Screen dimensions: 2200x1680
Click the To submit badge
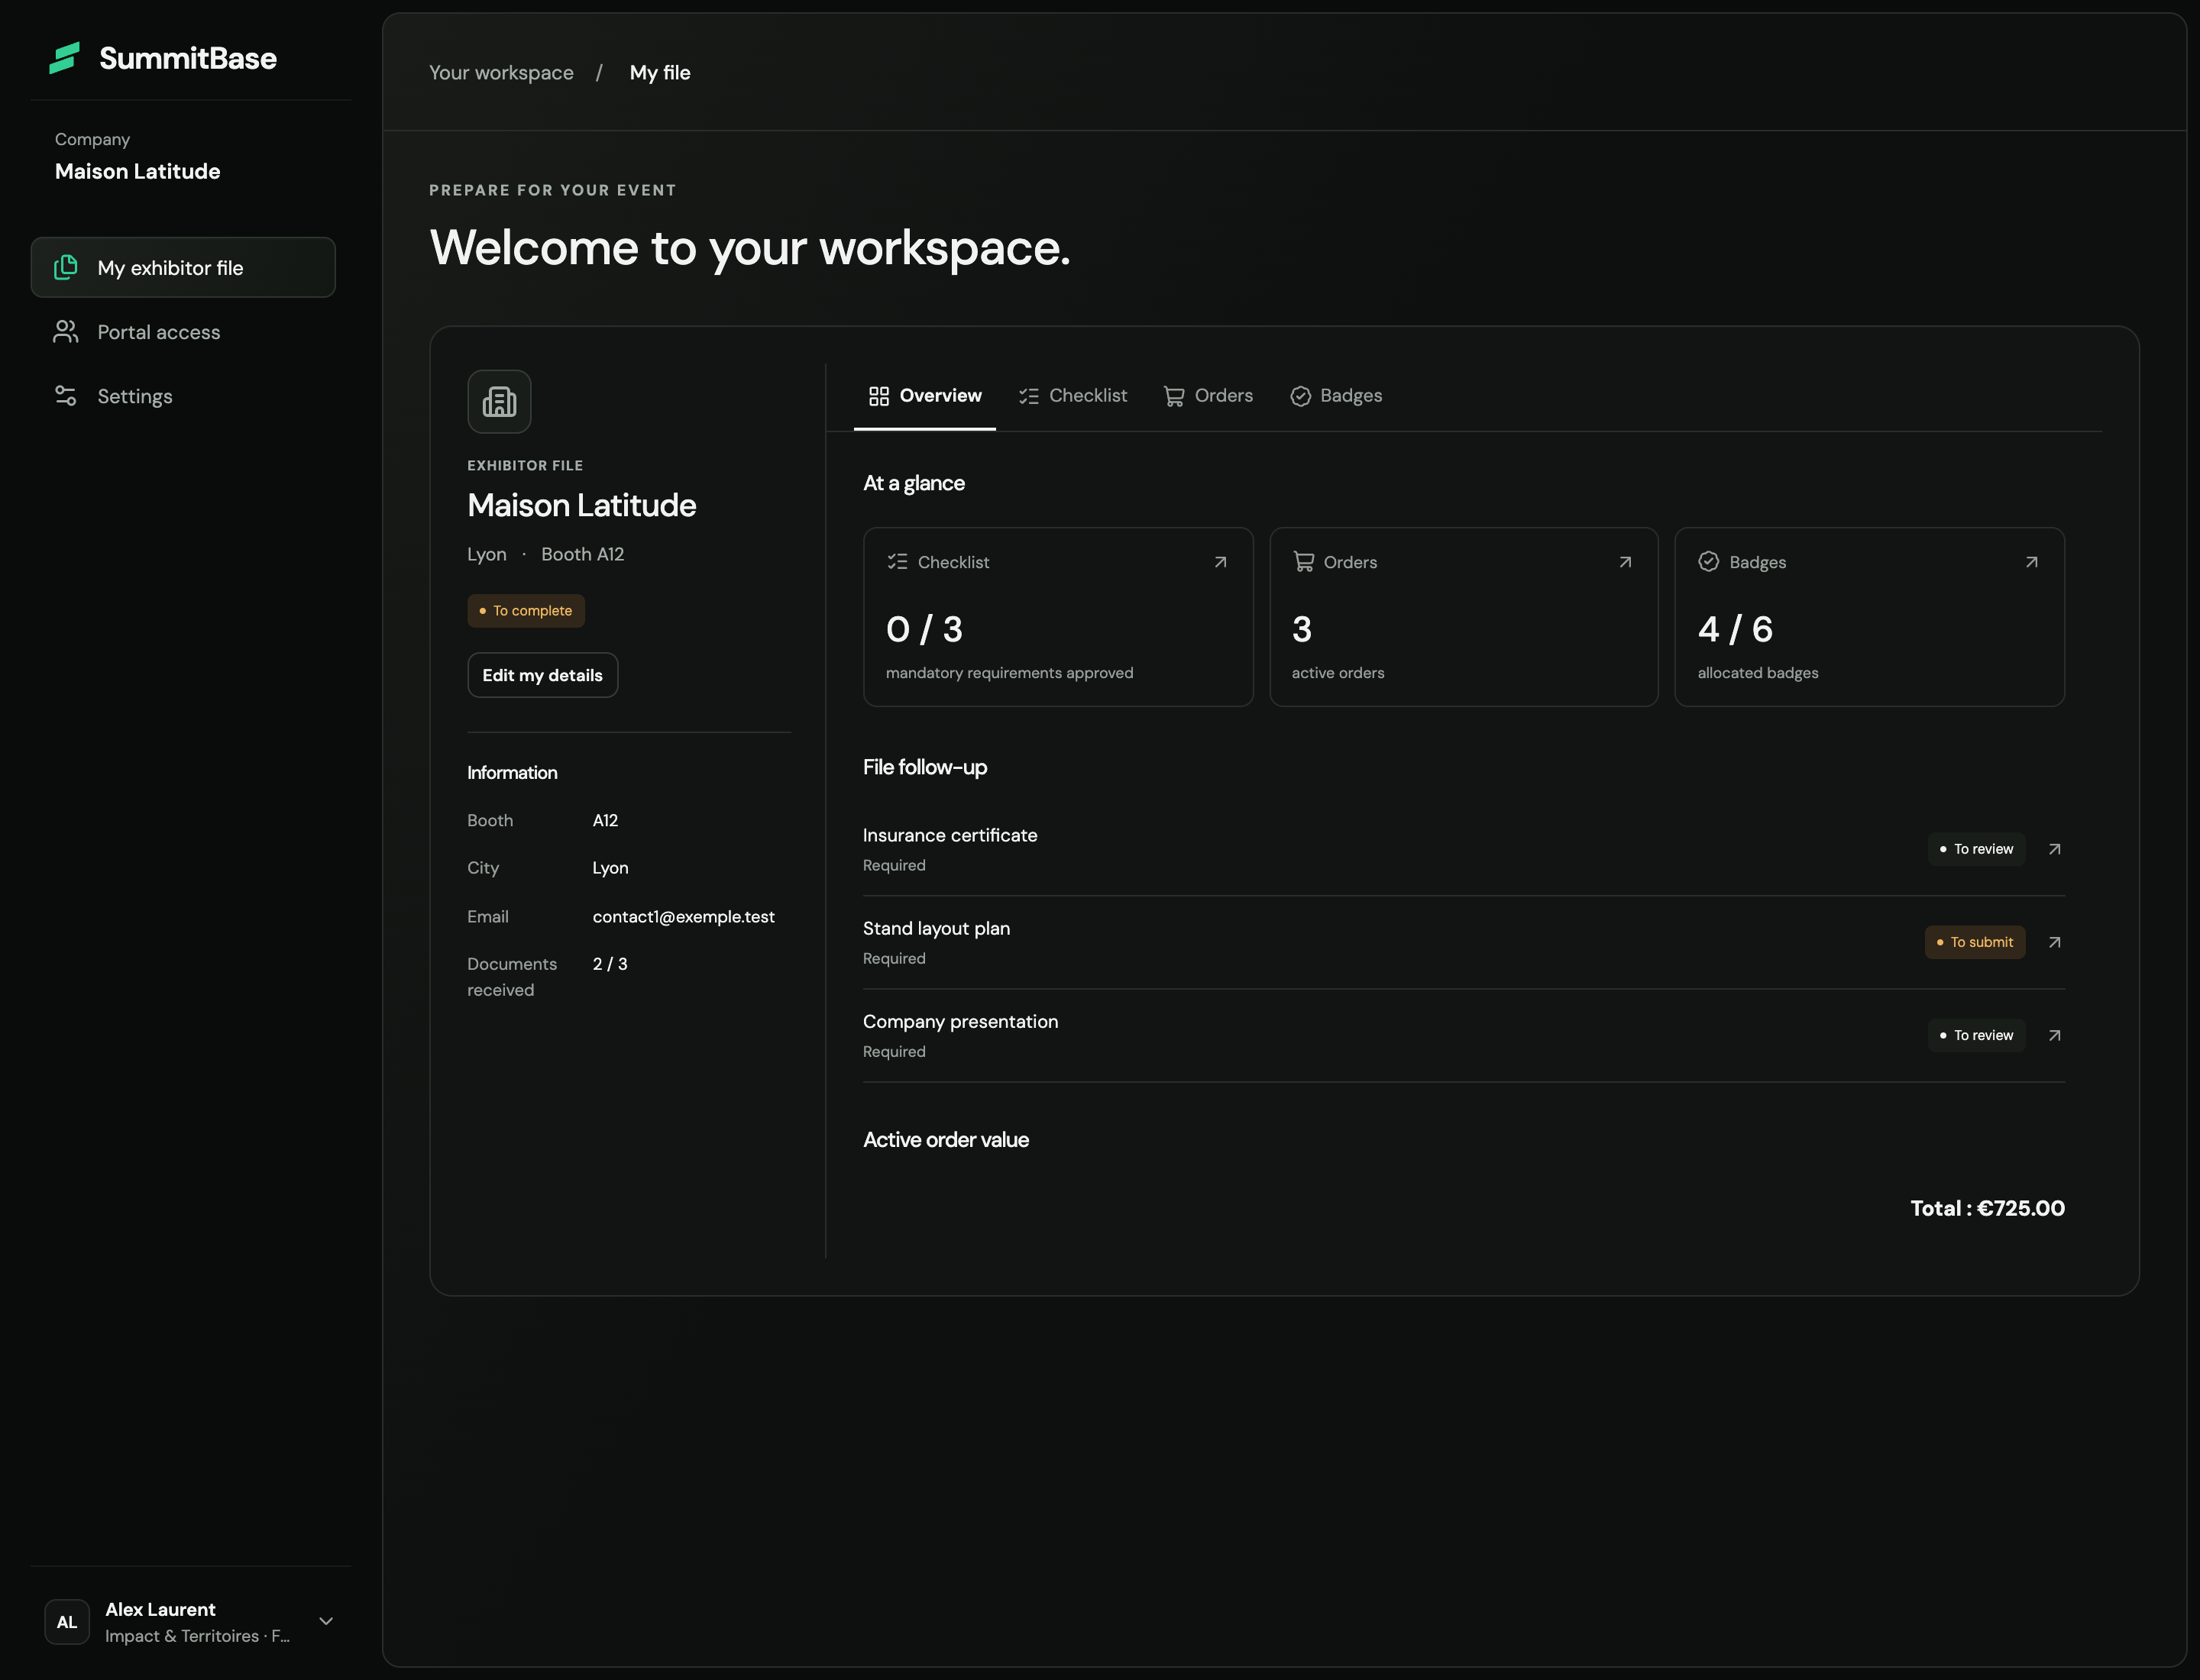click(1975, 942)
